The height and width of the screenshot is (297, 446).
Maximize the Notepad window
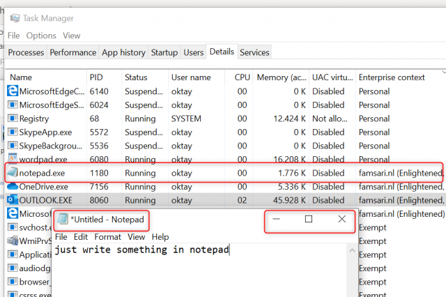(309, 219)
